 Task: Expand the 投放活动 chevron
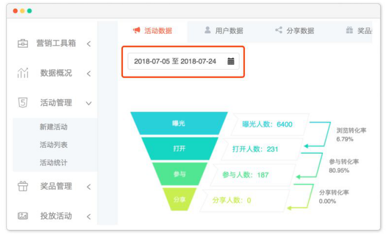pos(89,217)
